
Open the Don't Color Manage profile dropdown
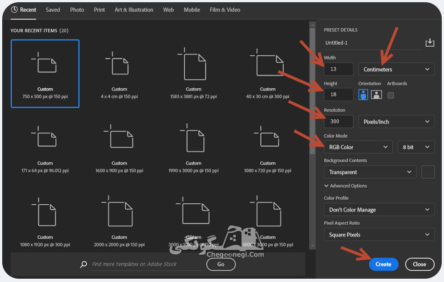tap(379, 210)
